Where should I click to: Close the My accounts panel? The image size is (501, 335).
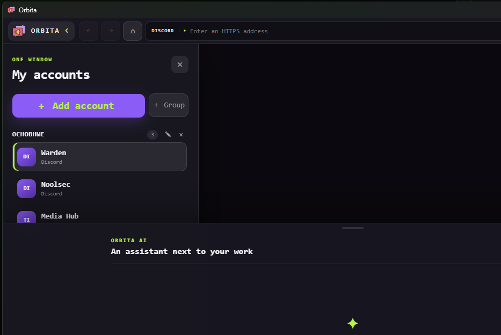pos(180,64)
